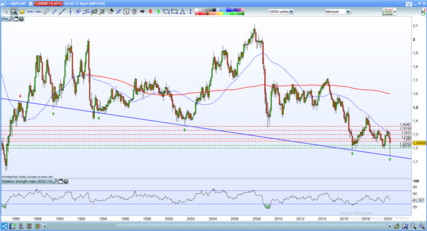
Task: Select the rectangle drawing tool
Action: tap(175, 12)
